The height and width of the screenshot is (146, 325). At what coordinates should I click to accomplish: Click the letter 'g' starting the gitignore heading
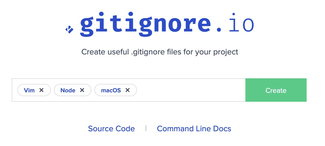89,25
